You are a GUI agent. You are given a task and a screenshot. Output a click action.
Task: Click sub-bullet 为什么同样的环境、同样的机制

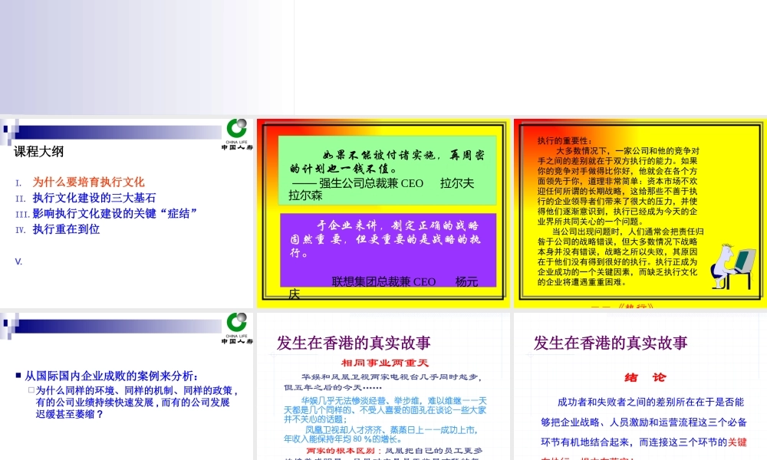137,402
